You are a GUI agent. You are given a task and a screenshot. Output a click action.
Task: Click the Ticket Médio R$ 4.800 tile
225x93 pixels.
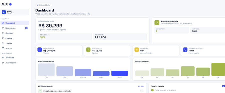[120, 37]
